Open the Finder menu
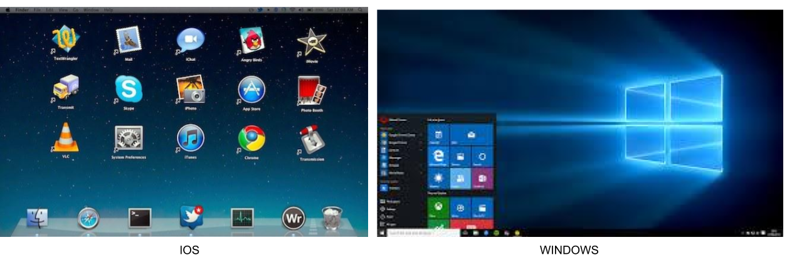 [x=22, y=10]
